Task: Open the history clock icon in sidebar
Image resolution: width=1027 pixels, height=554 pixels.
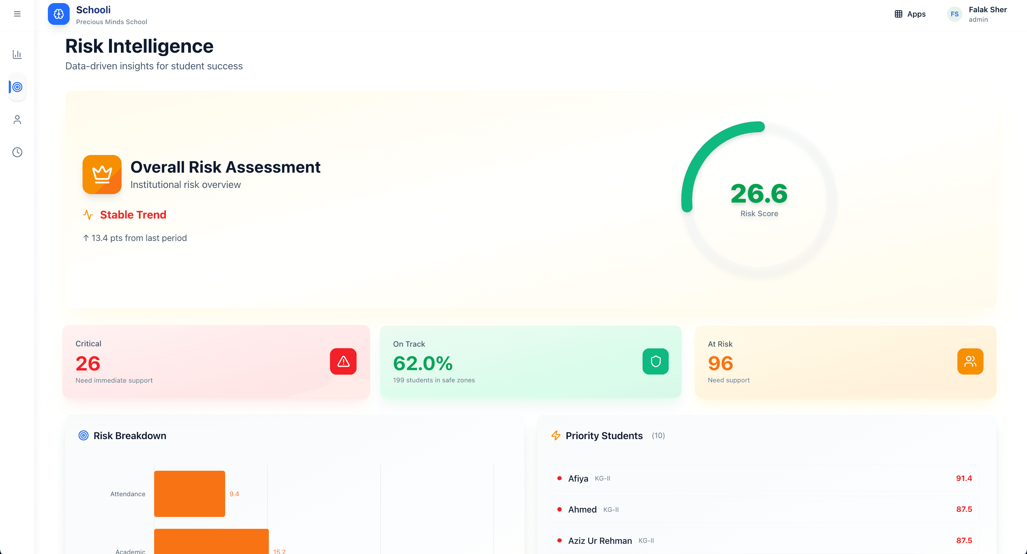Action: 17,152
